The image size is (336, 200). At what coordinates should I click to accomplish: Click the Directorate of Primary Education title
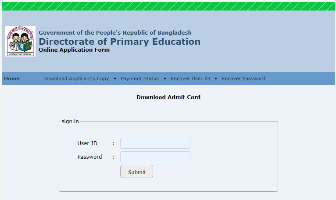click(119, 42)
